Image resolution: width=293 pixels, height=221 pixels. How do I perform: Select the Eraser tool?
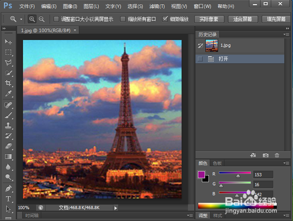click(8, 146)
